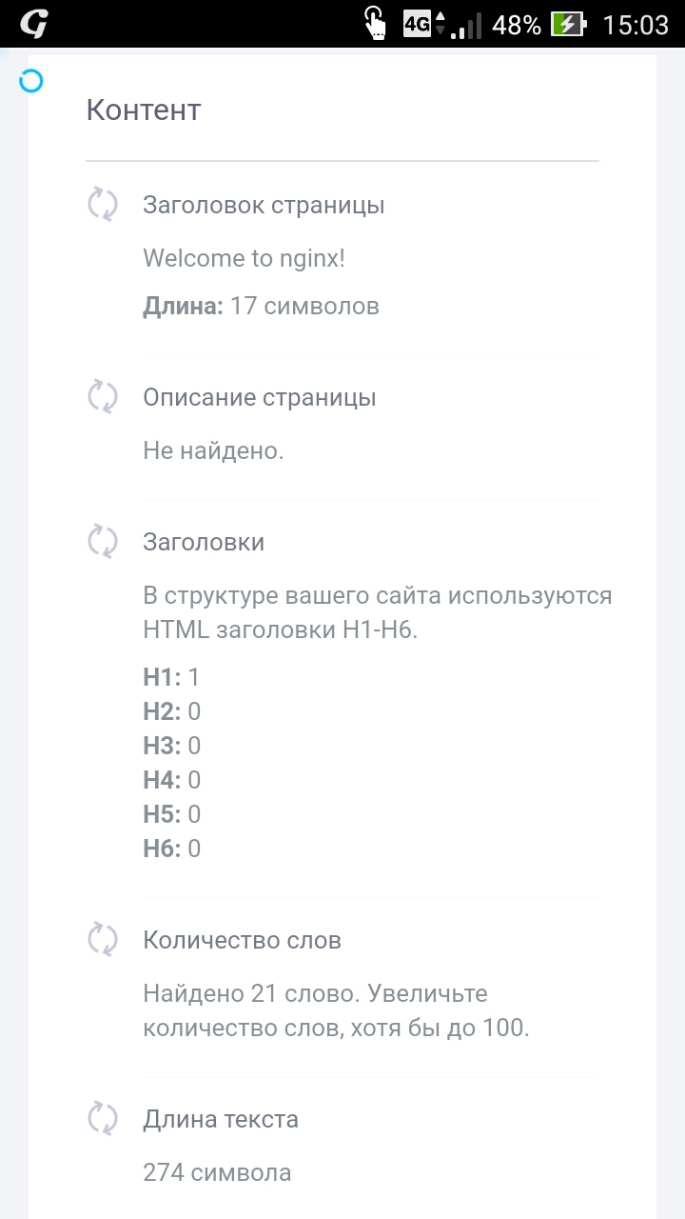Tap the Количество слов title
This screenshot has width=685, height=1219.
pyautogui.click(x=242, y=940)
